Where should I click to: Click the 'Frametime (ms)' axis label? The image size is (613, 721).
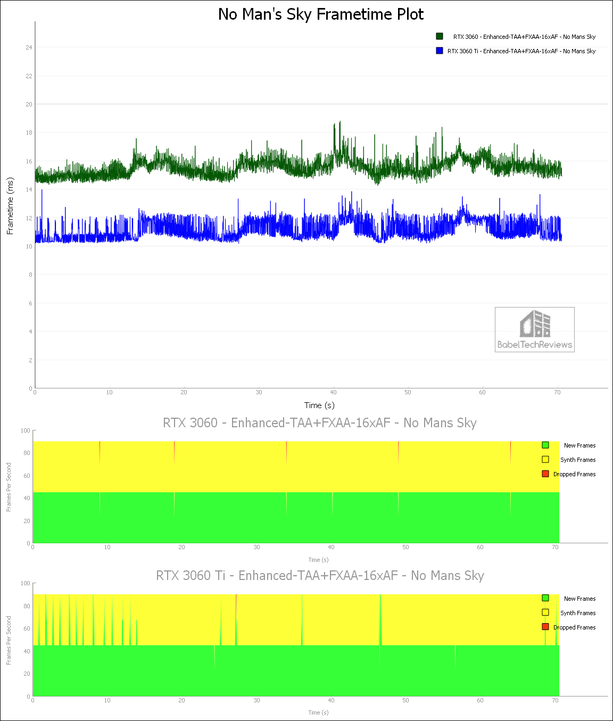click(10, 206)
